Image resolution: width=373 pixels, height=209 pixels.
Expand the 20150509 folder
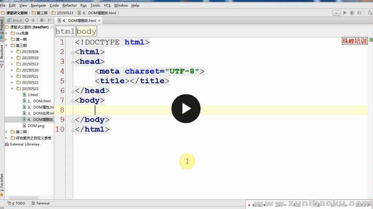pos(12,52)
